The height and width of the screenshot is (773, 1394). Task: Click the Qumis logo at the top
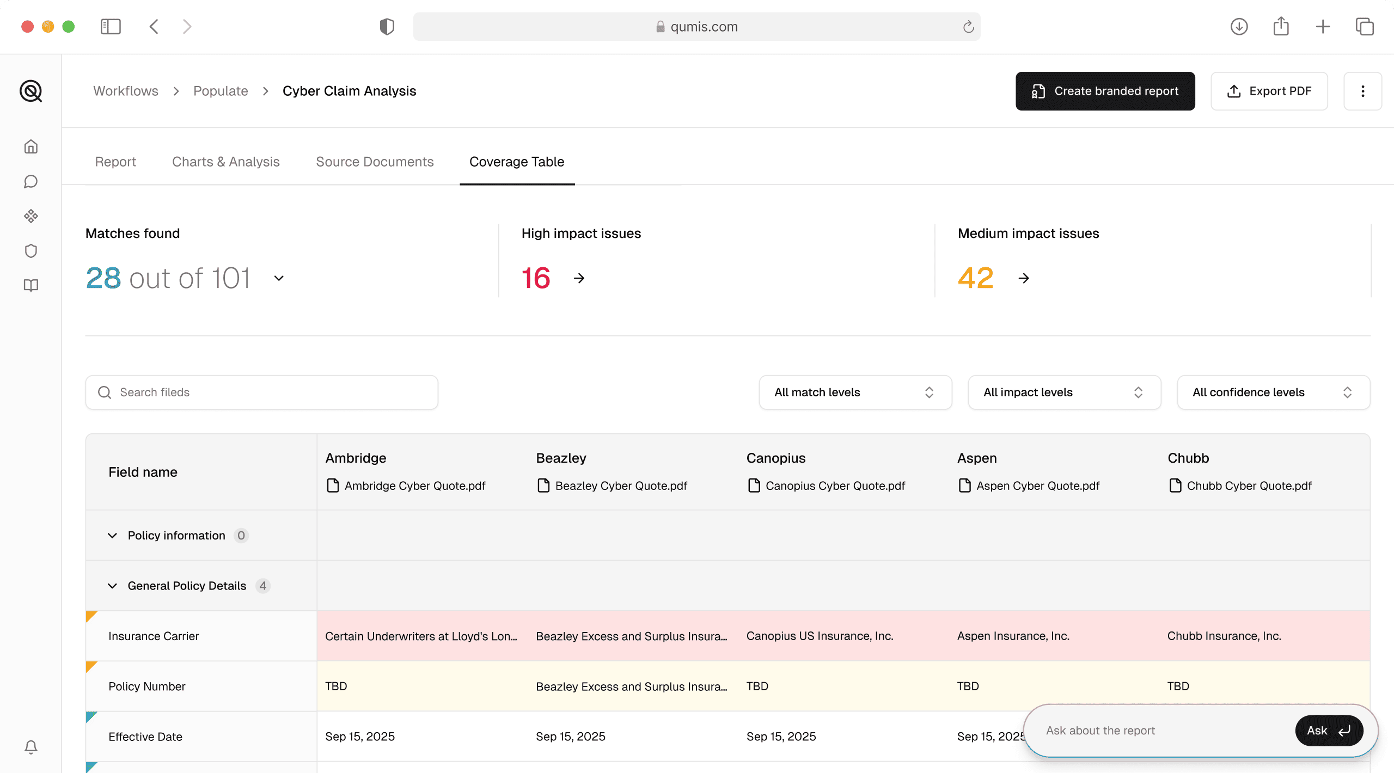click(31, 91)
